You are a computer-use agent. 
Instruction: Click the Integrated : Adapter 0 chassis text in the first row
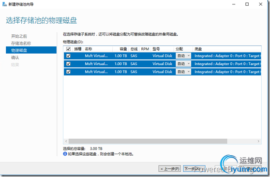point(227,56)
